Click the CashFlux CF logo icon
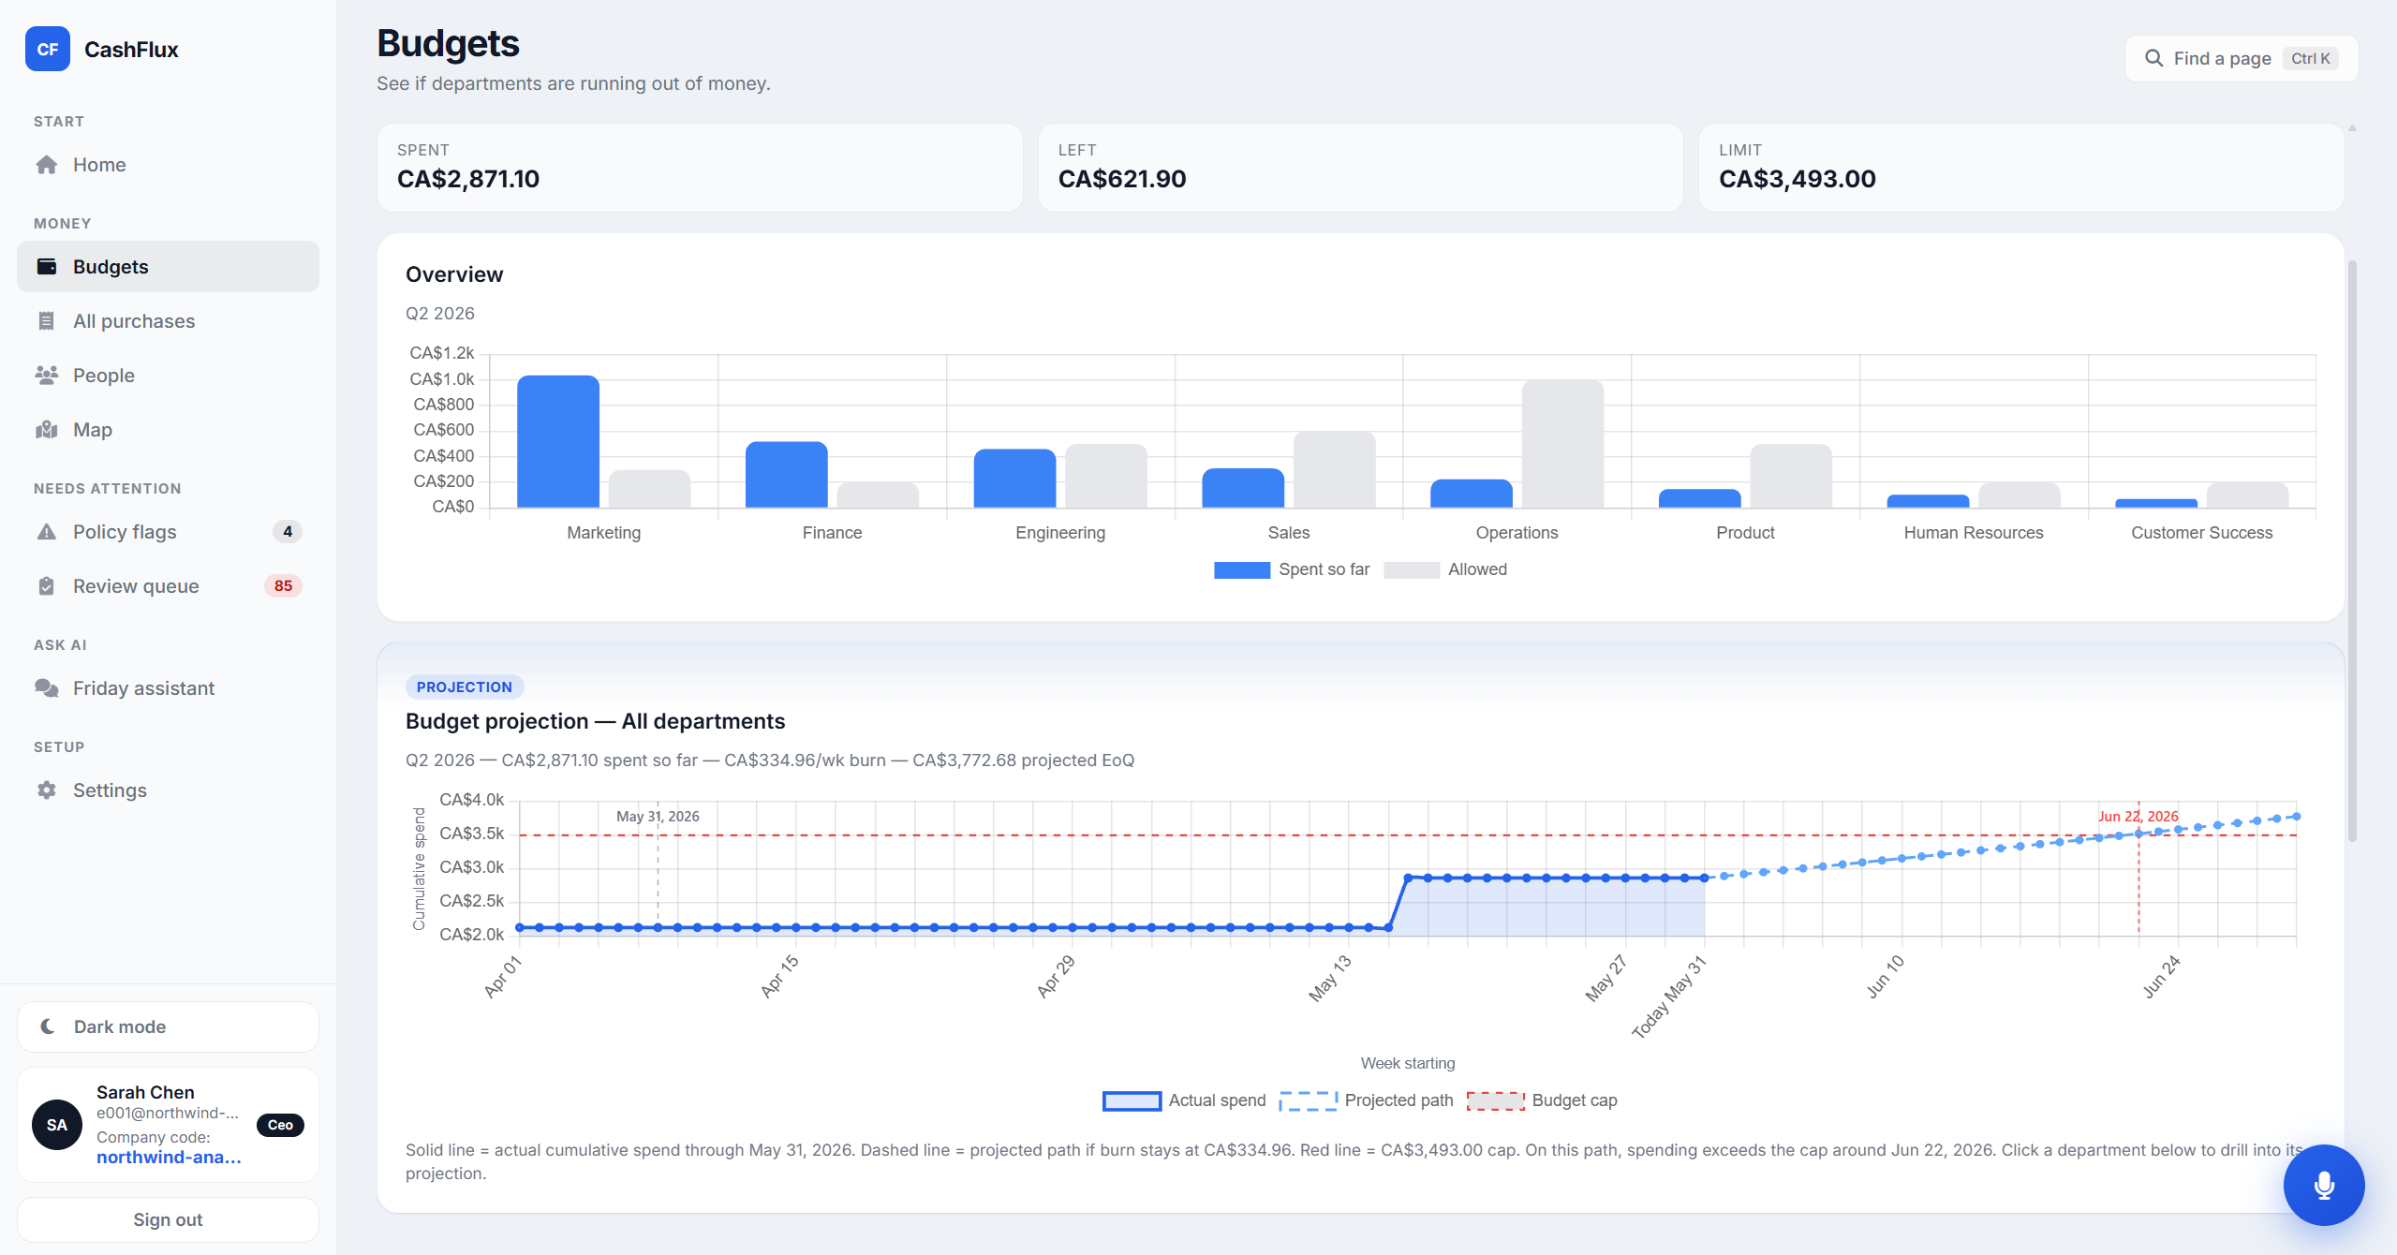 click(x=48, y=49)
